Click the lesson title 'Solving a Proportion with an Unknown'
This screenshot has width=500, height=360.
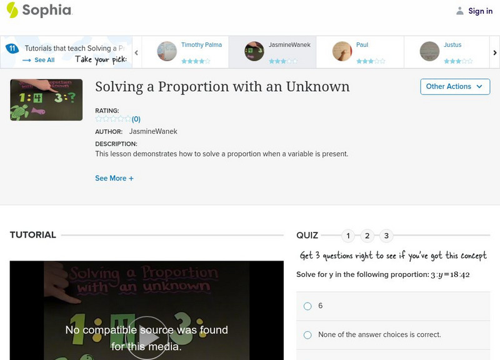pos(222,87)
